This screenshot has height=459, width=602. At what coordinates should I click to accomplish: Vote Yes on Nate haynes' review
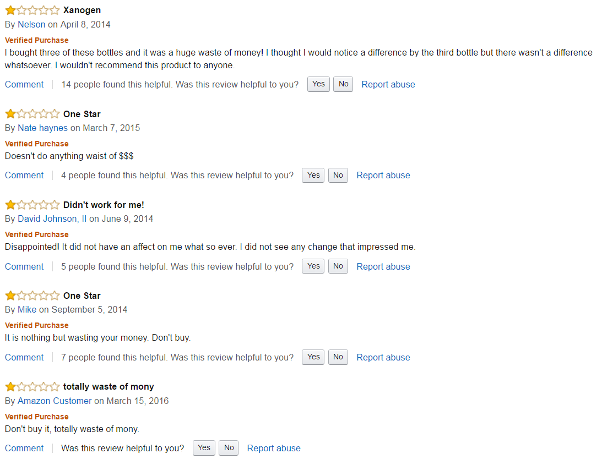(x=313, y=175)
